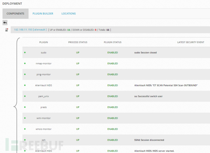Viewport: 210px width, 153px height.
Task: Click ENABLED status in whois-monitor row
Action: pyautogui.click(x=113, y=129)
